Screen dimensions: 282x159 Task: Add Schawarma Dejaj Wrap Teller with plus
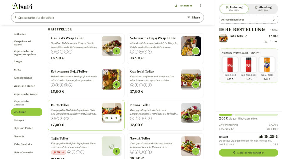point(196,51)
